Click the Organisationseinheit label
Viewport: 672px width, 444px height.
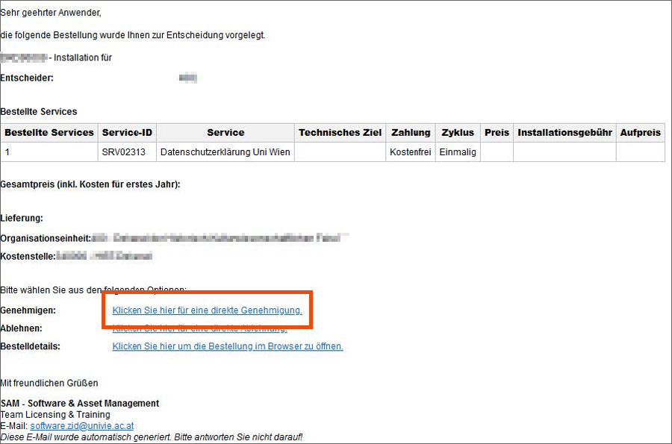point(45,238)
